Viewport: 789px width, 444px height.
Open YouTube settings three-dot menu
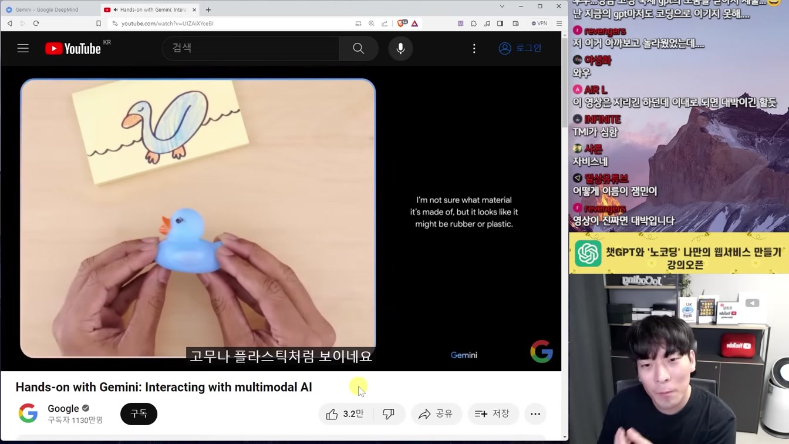coord(474,48)
